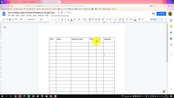
Task: Open the File menu
Action: coord(9,16)
